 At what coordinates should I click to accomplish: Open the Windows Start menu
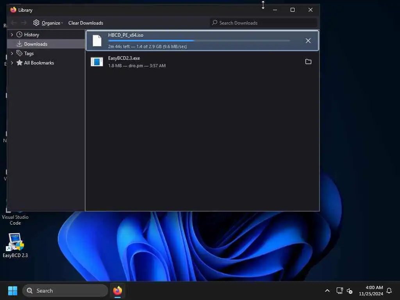point(12,291)
